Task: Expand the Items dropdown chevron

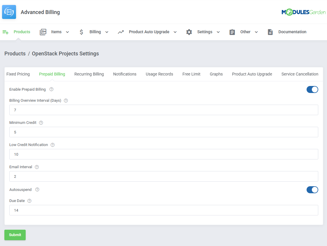Action: click(67, 32)
